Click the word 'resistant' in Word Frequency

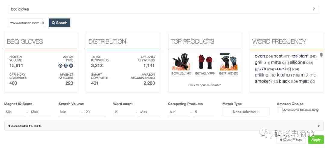coord(300,56)
